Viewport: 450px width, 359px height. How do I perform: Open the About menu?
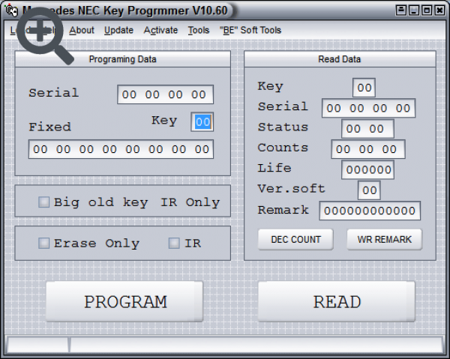point(82,30)
